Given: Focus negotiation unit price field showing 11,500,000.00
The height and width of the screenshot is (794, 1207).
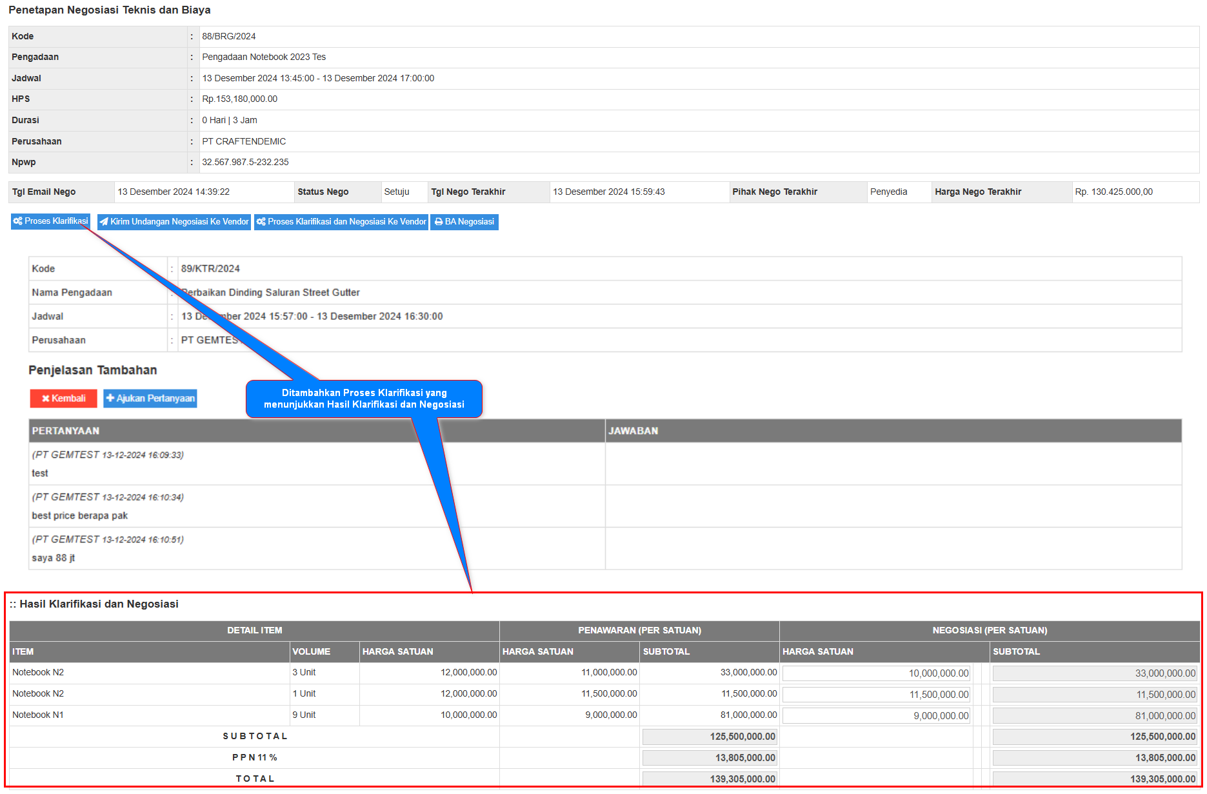Looking at the screenshot, I should coord(876,695).
